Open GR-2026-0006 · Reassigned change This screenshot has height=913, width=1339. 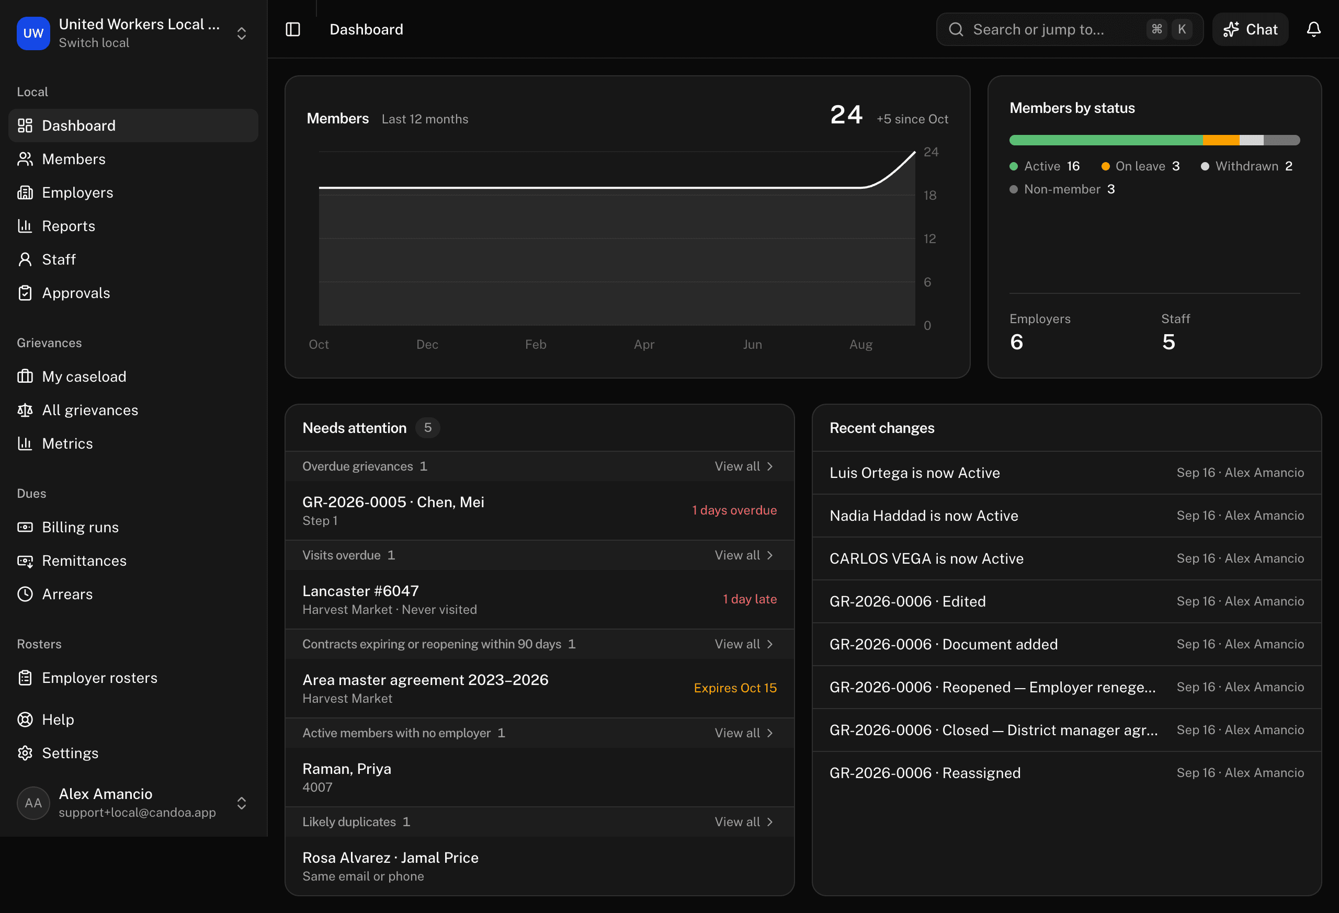coord(1066,772)
